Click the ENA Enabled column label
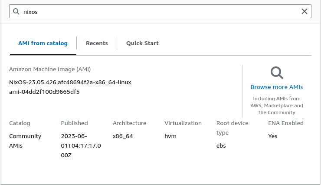Image resolution: width=321 pixels, height=185 pixels. pyautogui.click(x=286, y=123)
